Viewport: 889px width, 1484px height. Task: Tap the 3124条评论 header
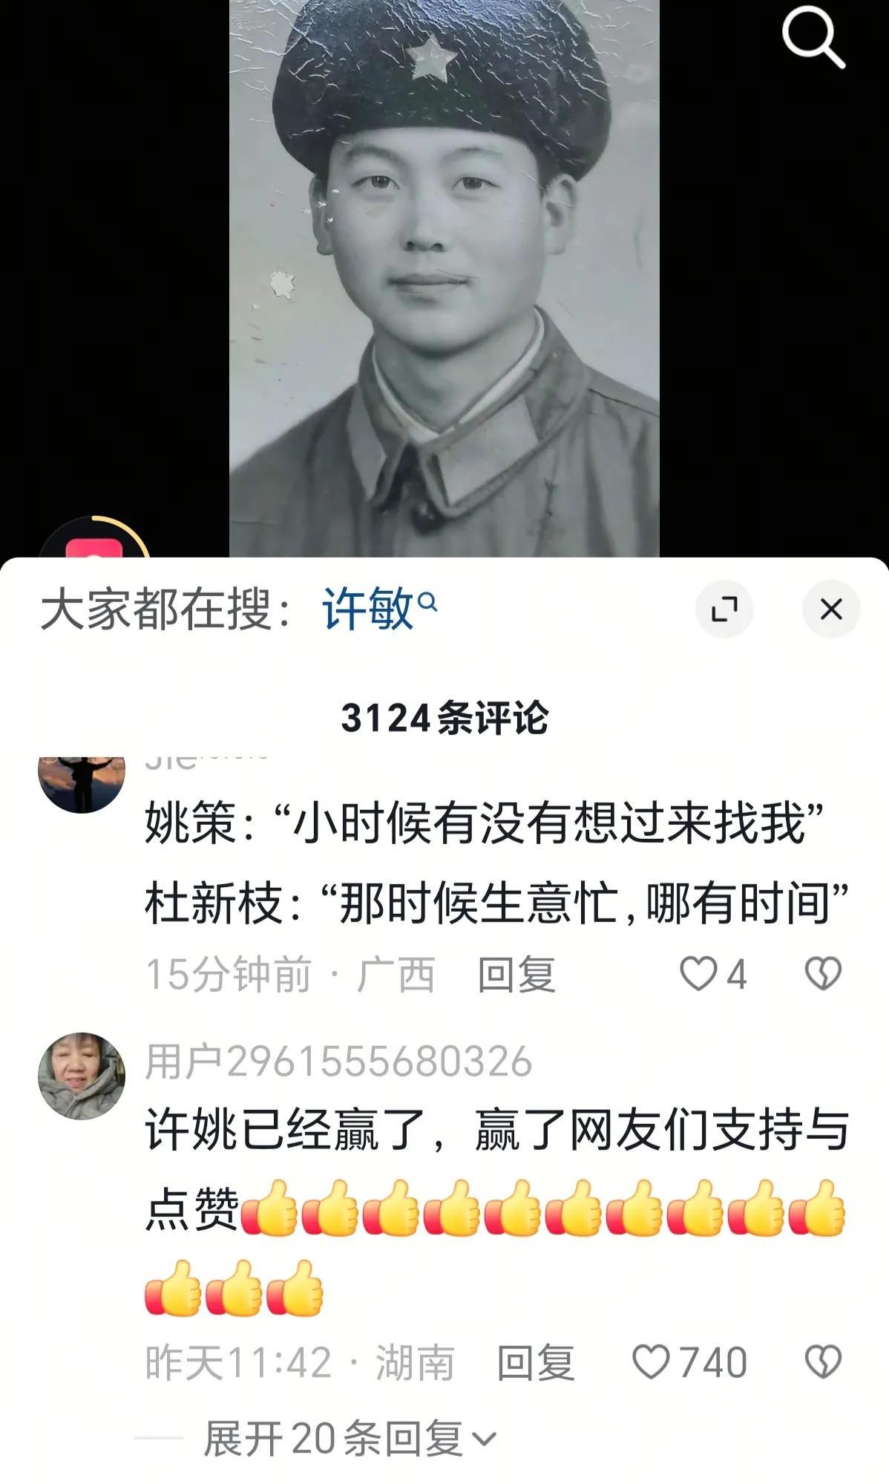(444, 718)
